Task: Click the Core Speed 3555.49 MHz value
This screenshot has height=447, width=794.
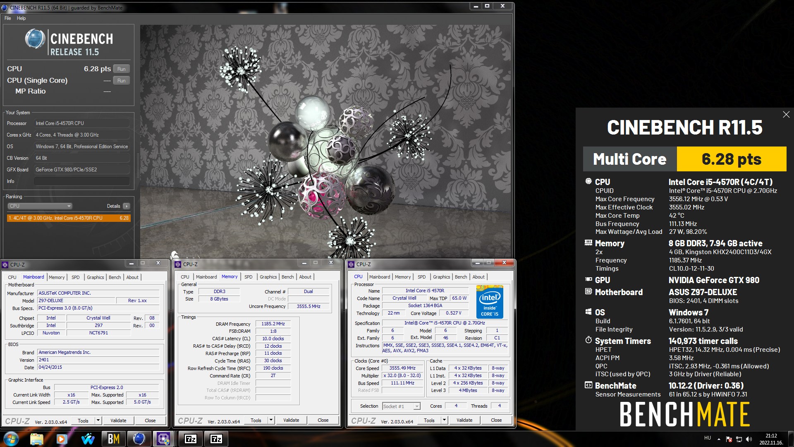Action: (x=402, y=368)
